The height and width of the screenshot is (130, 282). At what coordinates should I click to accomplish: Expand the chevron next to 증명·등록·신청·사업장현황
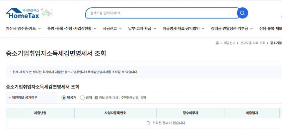95,29
